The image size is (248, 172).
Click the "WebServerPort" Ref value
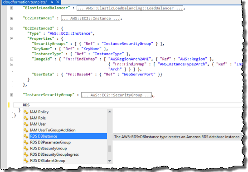click(x=139, y=74)
